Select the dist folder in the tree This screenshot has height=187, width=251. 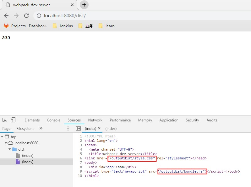(x=21, y=149)
